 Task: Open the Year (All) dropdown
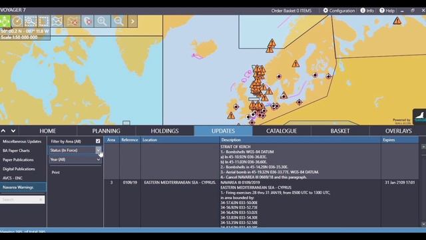coord(75,159)
